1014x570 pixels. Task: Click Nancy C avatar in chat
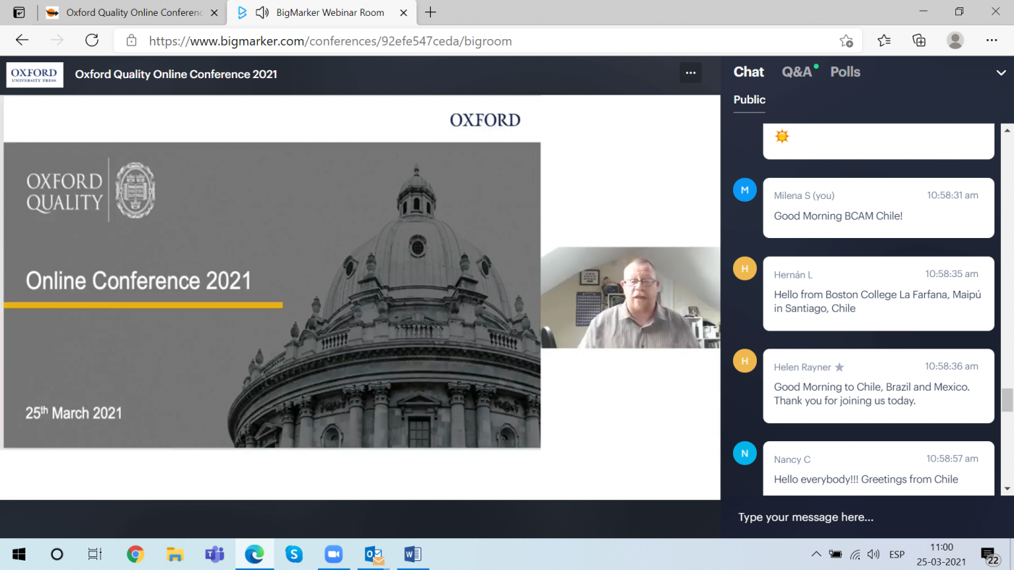click(x=745, y=454)
